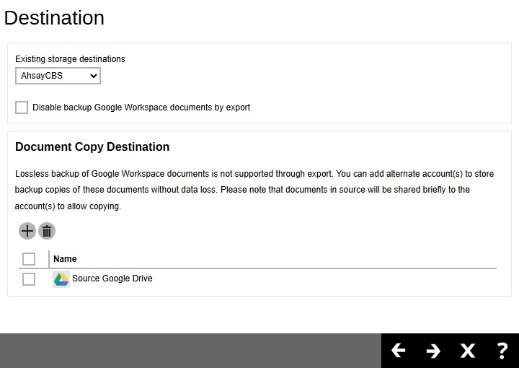This screenshot has height=368, width=519.
Task: Click the dropdown arrow of AhsayCBS selector
Action: [x=93, y=76]
